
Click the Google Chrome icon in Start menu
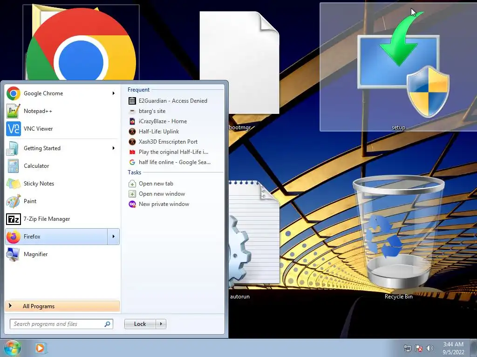(14, 93)
